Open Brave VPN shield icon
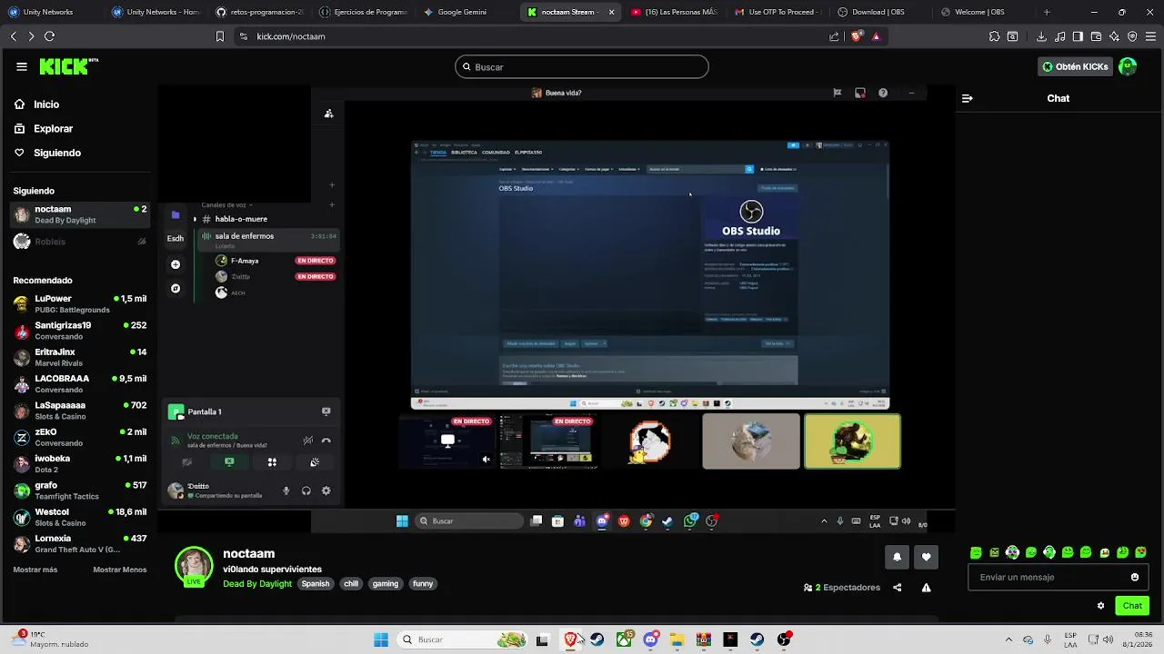1164x654 pixels. (1132, 36)
